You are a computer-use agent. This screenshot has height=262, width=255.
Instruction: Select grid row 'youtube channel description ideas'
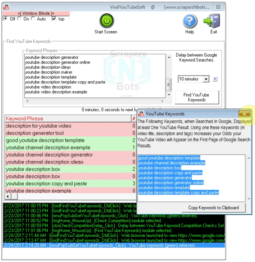pyautogui.click(x=70, y=162)
